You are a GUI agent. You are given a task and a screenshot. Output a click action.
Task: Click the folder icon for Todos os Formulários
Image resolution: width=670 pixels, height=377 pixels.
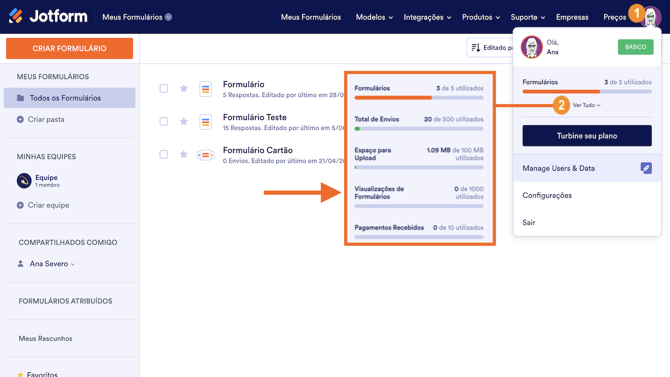(20, 98)
